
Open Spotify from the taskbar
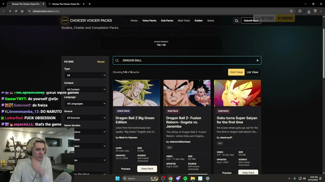tap(185, 178)
